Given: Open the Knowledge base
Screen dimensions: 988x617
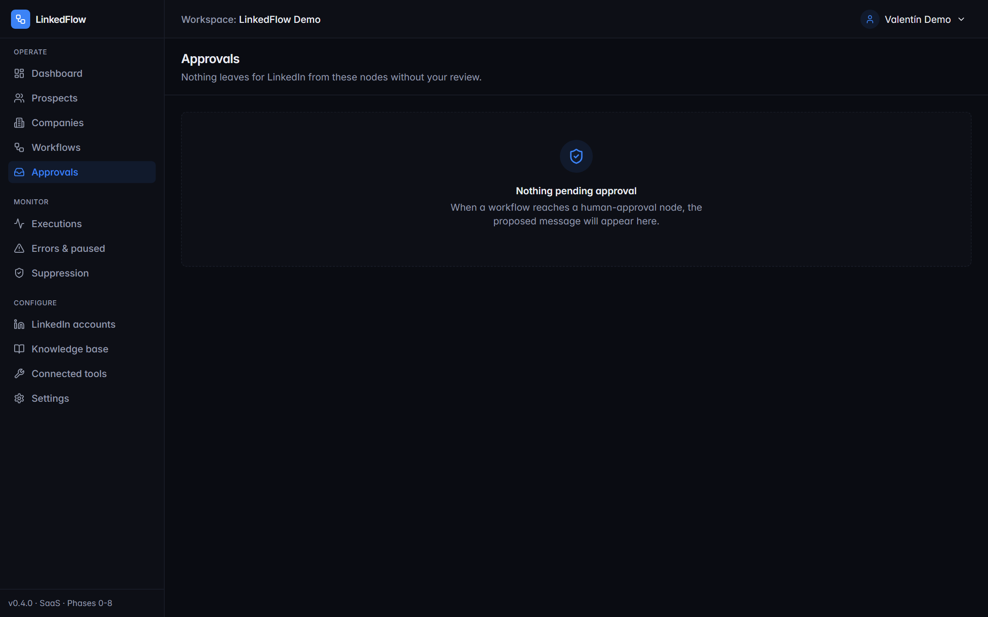Looking at the screenshot, I should (82, 349).
